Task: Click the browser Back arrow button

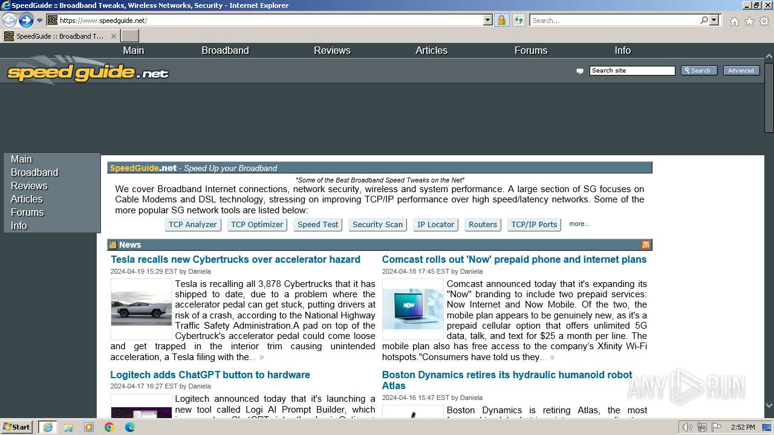Action: click(10, 21)
